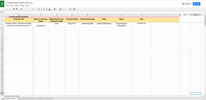Click the Lead example cell
Screen dimensions: 206x100
tap(57, 25)
